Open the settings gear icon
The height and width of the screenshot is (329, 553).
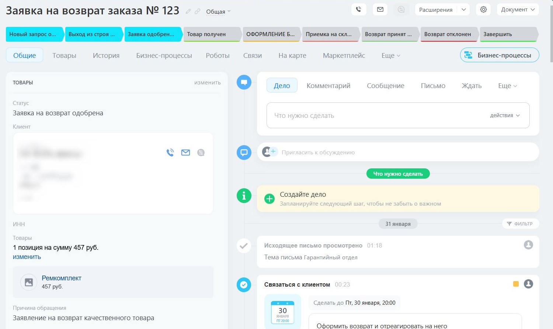(x=483, y=10)
